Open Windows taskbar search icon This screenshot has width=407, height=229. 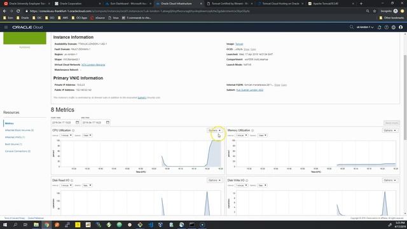click(x=15, y=225)
